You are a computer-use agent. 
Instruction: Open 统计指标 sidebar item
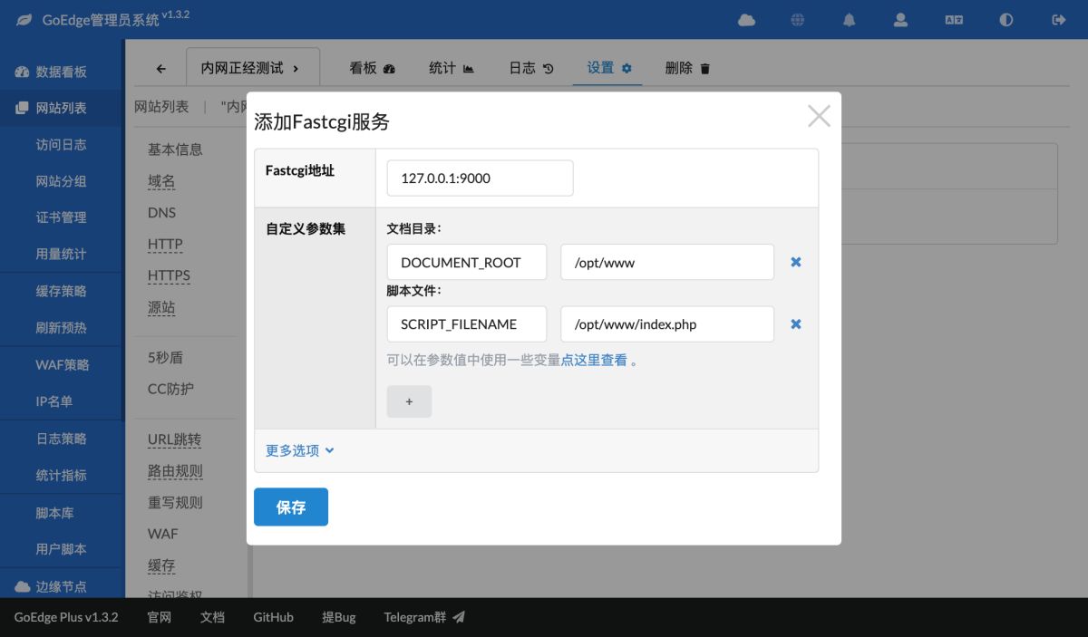[x=62, y=475]
